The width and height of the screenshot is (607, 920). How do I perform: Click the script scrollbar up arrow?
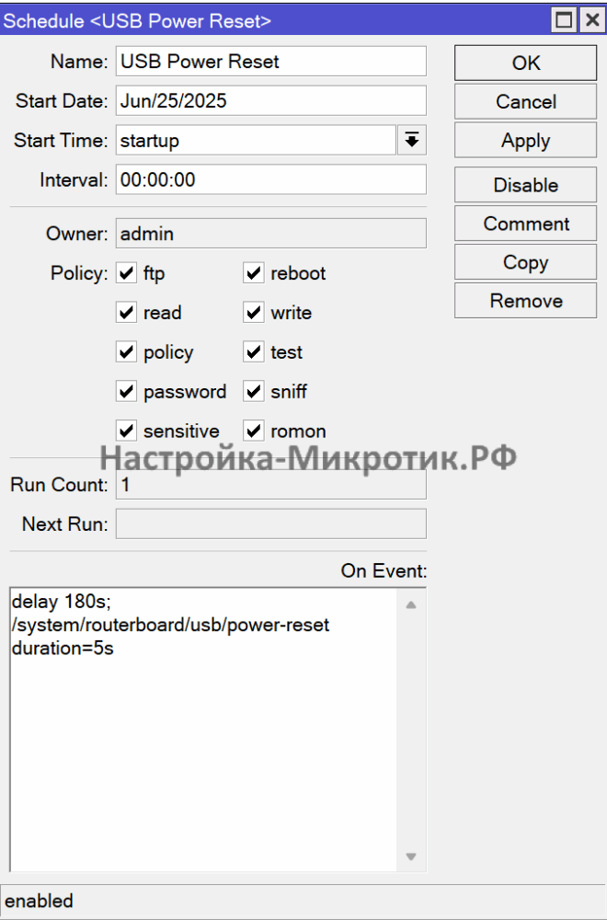(411, 605)
